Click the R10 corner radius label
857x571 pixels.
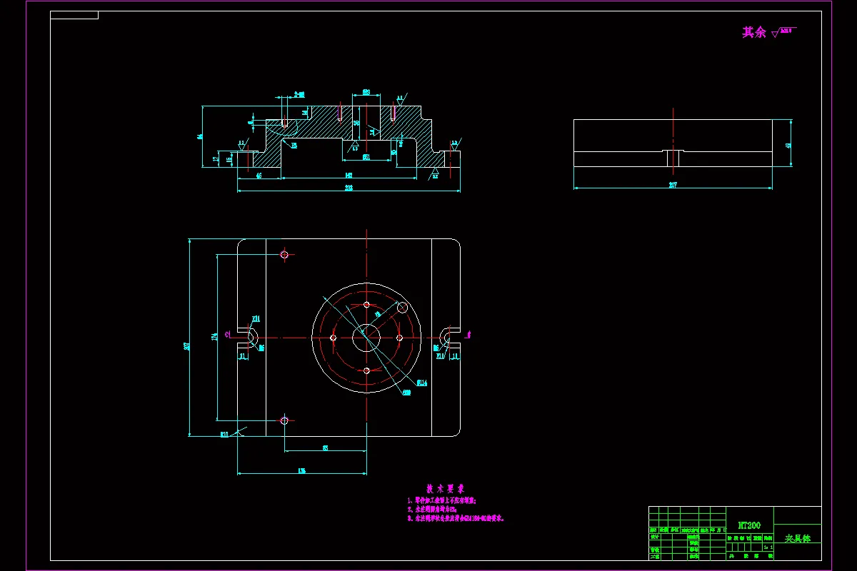tap(224, 433)
